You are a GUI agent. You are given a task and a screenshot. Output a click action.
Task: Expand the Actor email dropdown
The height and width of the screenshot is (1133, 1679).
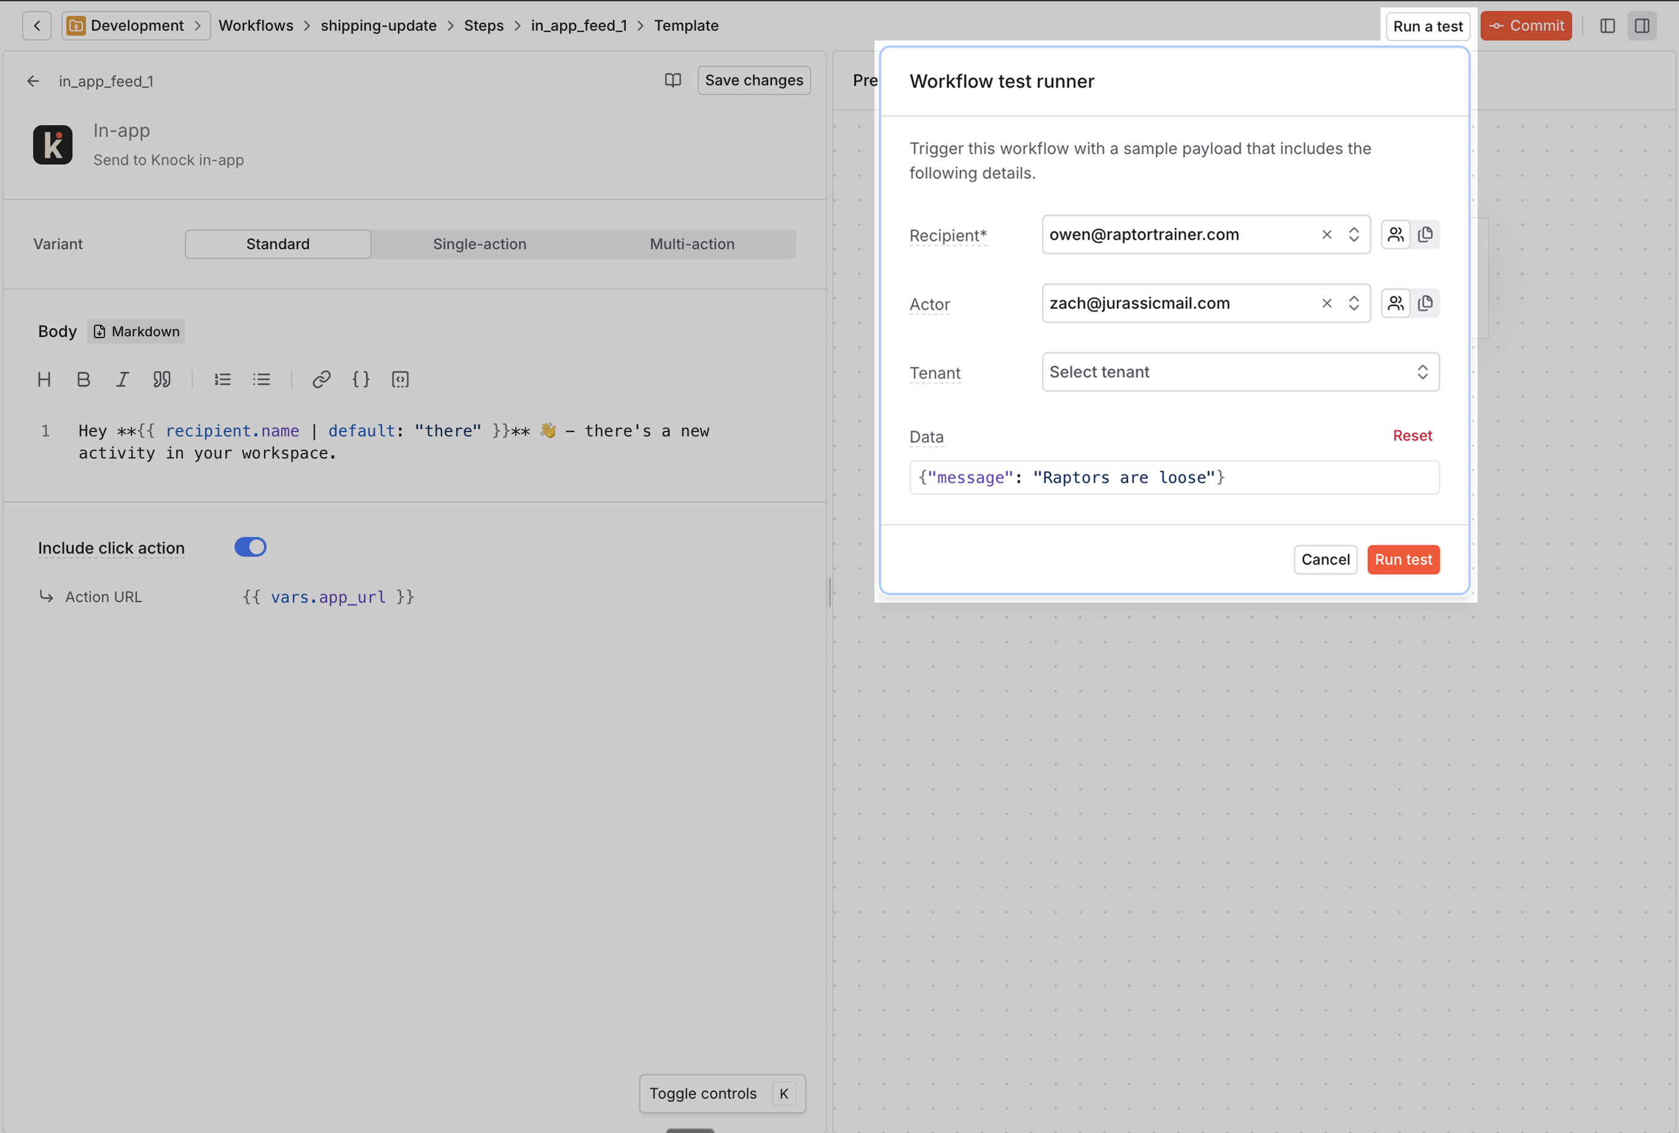(x=1353, y=303)
